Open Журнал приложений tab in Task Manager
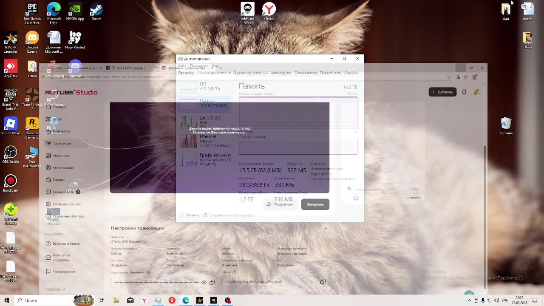Image resolution: width=544 pixels, height=306 pixels. (x=251, y=73)
